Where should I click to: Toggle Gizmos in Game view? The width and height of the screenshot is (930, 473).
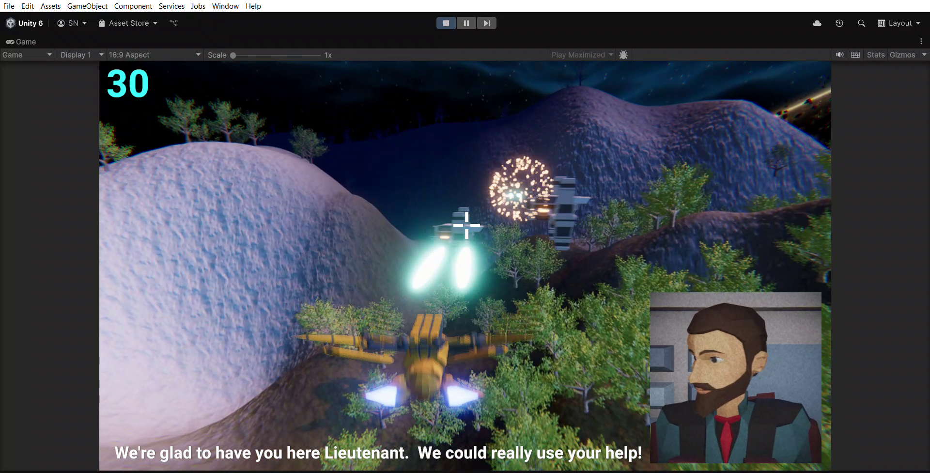[902, 55]
